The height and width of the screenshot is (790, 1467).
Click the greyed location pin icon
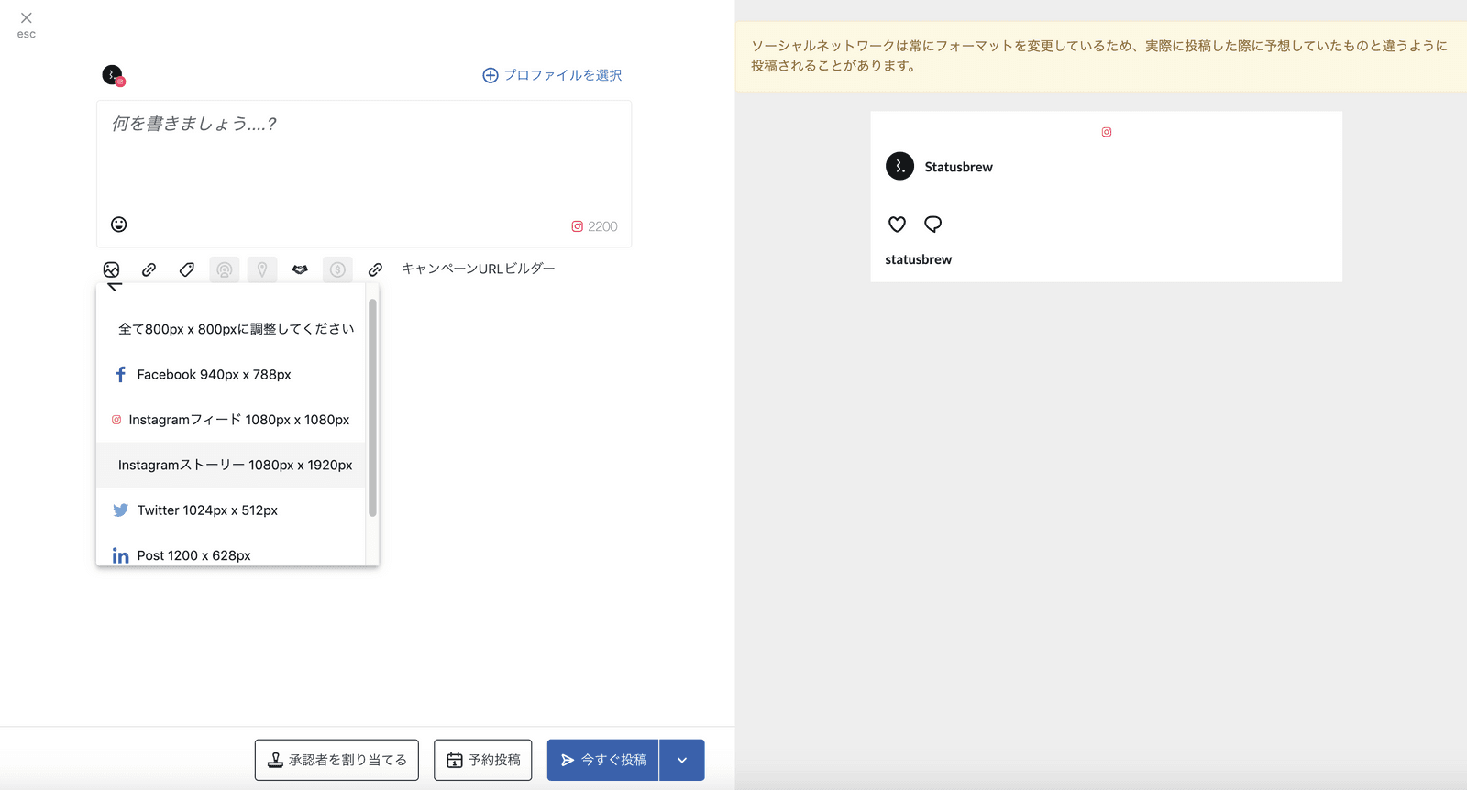coord(262,269)
